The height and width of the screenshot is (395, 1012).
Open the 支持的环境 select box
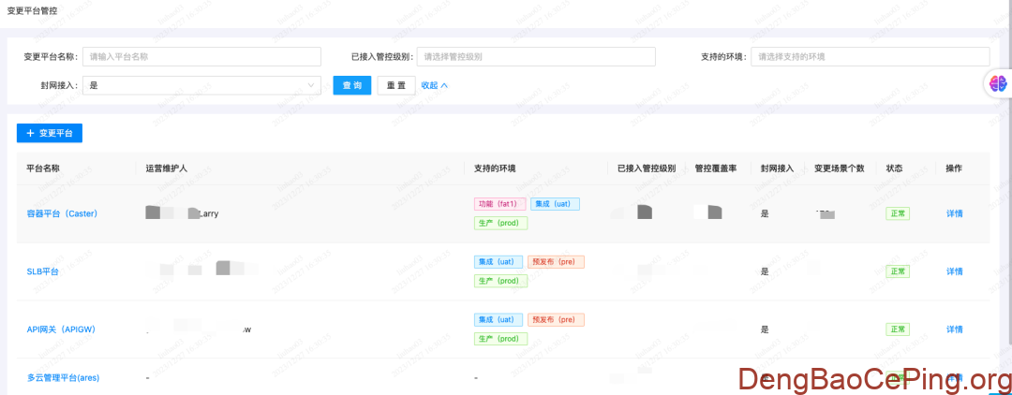(x=870, y=57)
